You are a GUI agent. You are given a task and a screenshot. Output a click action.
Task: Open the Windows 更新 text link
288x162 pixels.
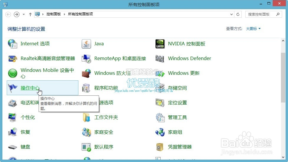184,73
